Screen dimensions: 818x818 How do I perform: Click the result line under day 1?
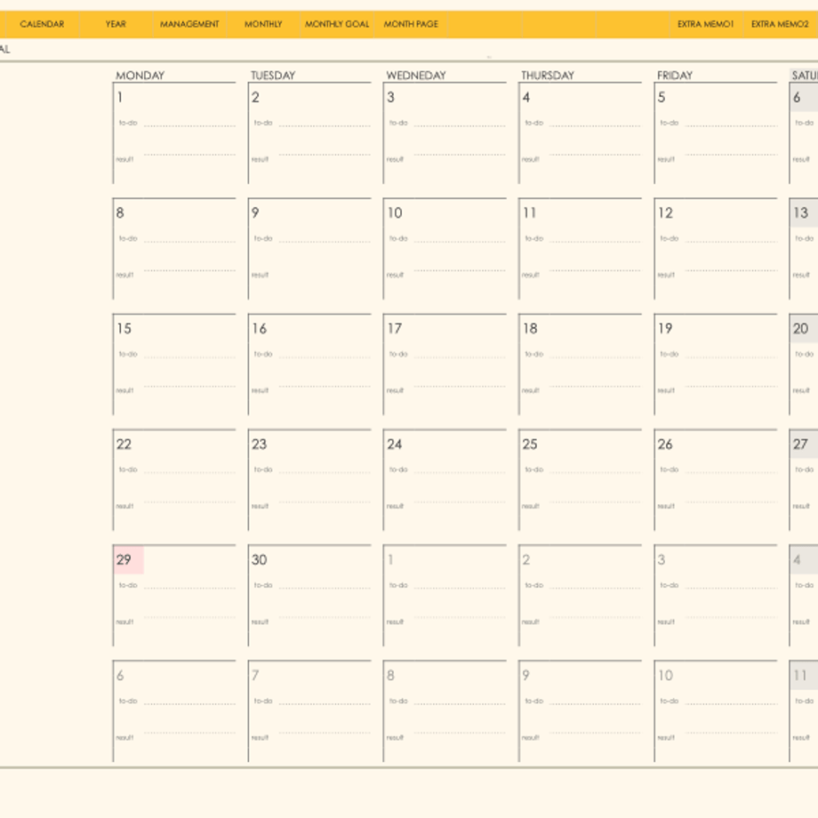(189, 155)
